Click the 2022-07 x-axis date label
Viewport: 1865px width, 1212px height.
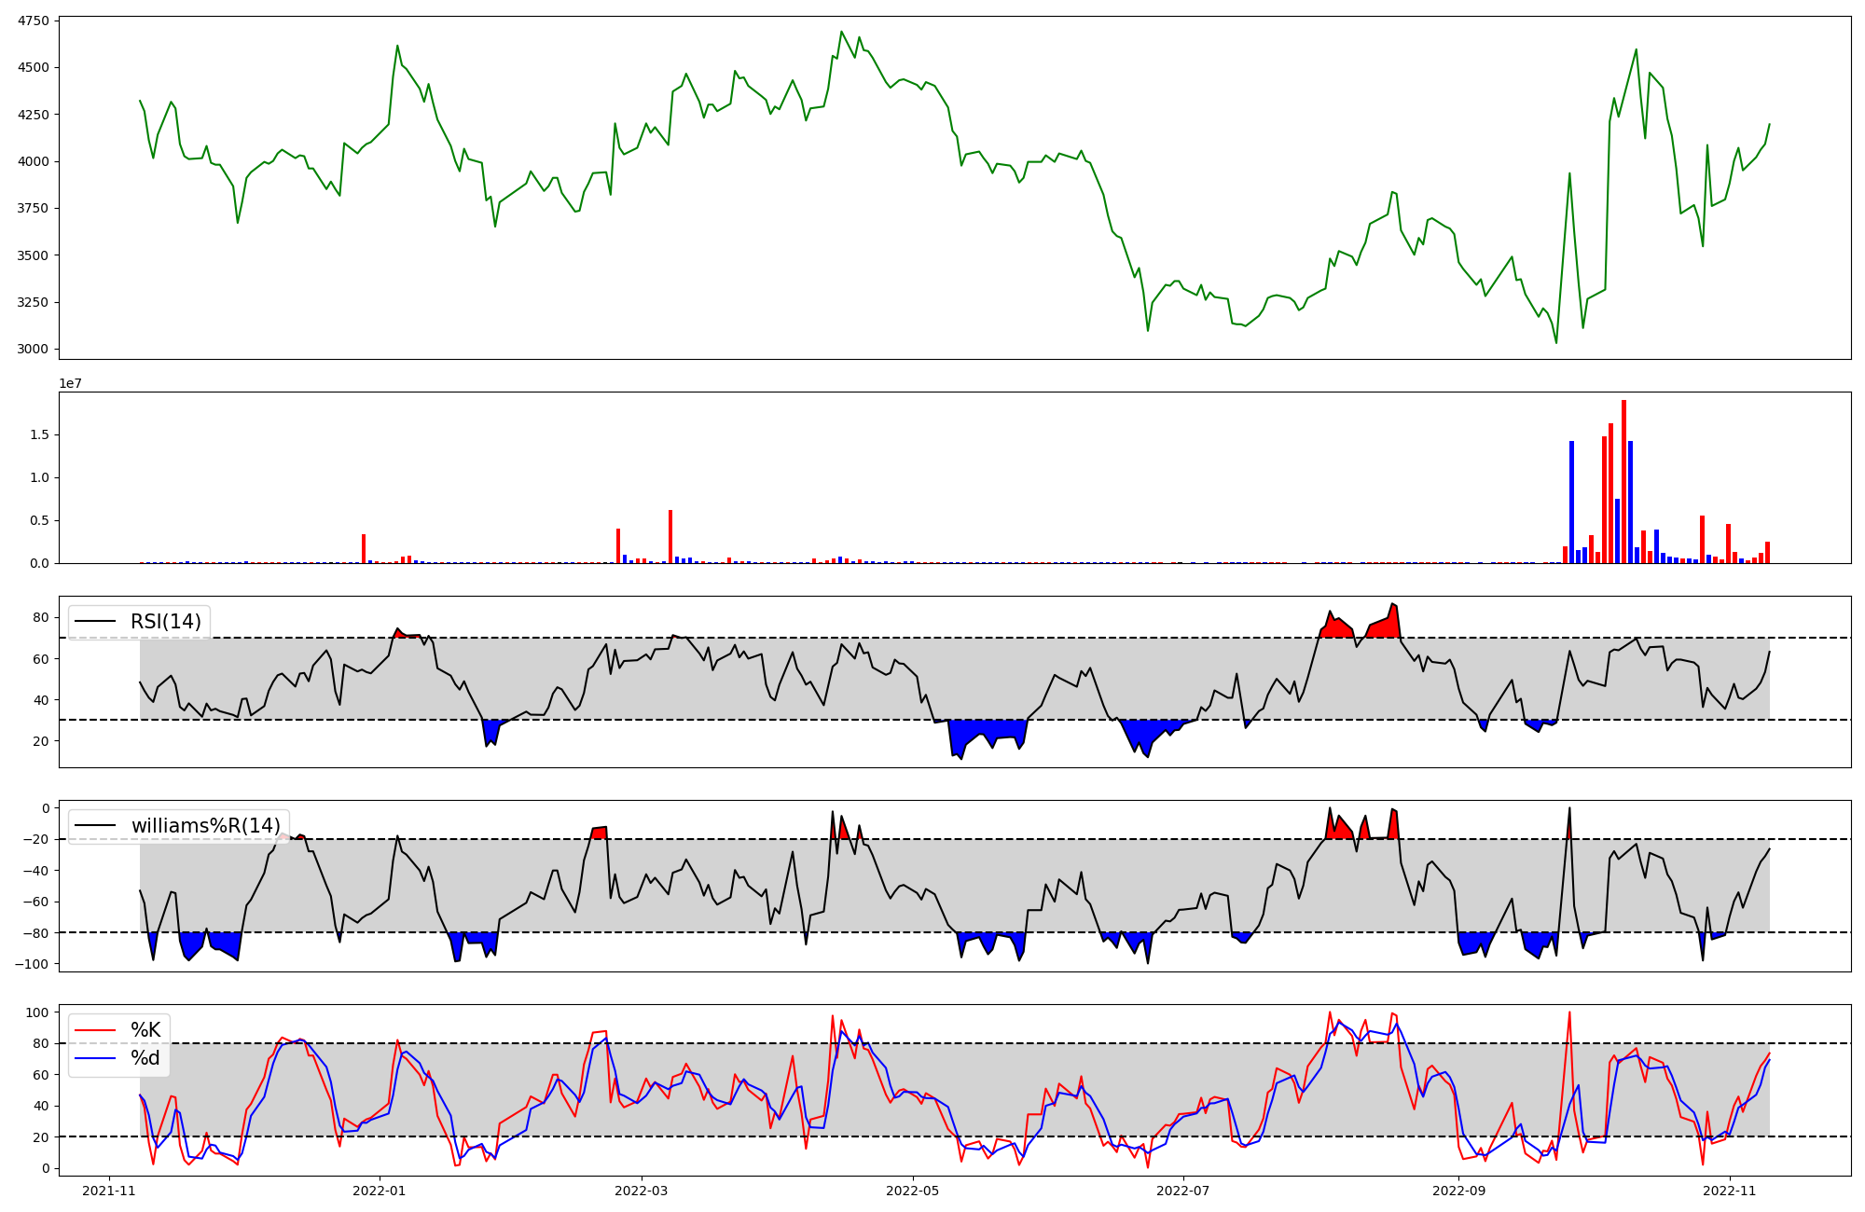pyautogui.click(x=1183, y=1191)
